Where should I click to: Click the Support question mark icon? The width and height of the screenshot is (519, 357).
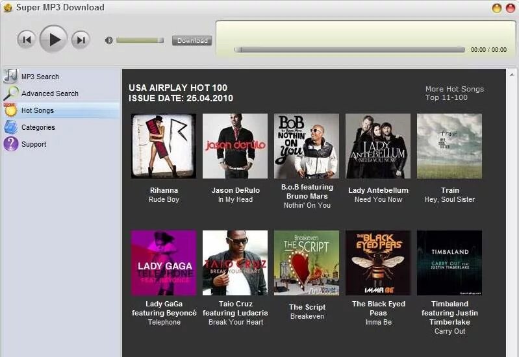(10, 144)
